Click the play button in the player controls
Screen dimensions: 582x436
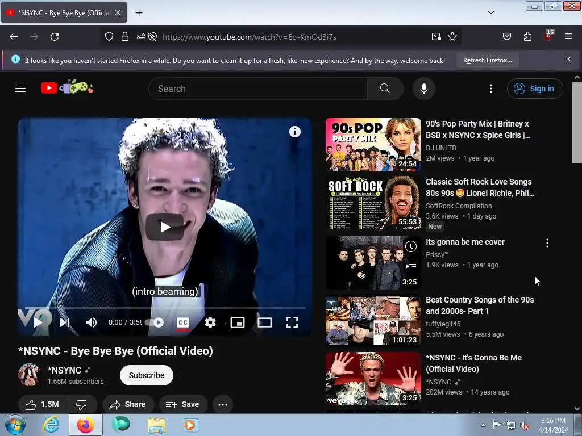38,322
